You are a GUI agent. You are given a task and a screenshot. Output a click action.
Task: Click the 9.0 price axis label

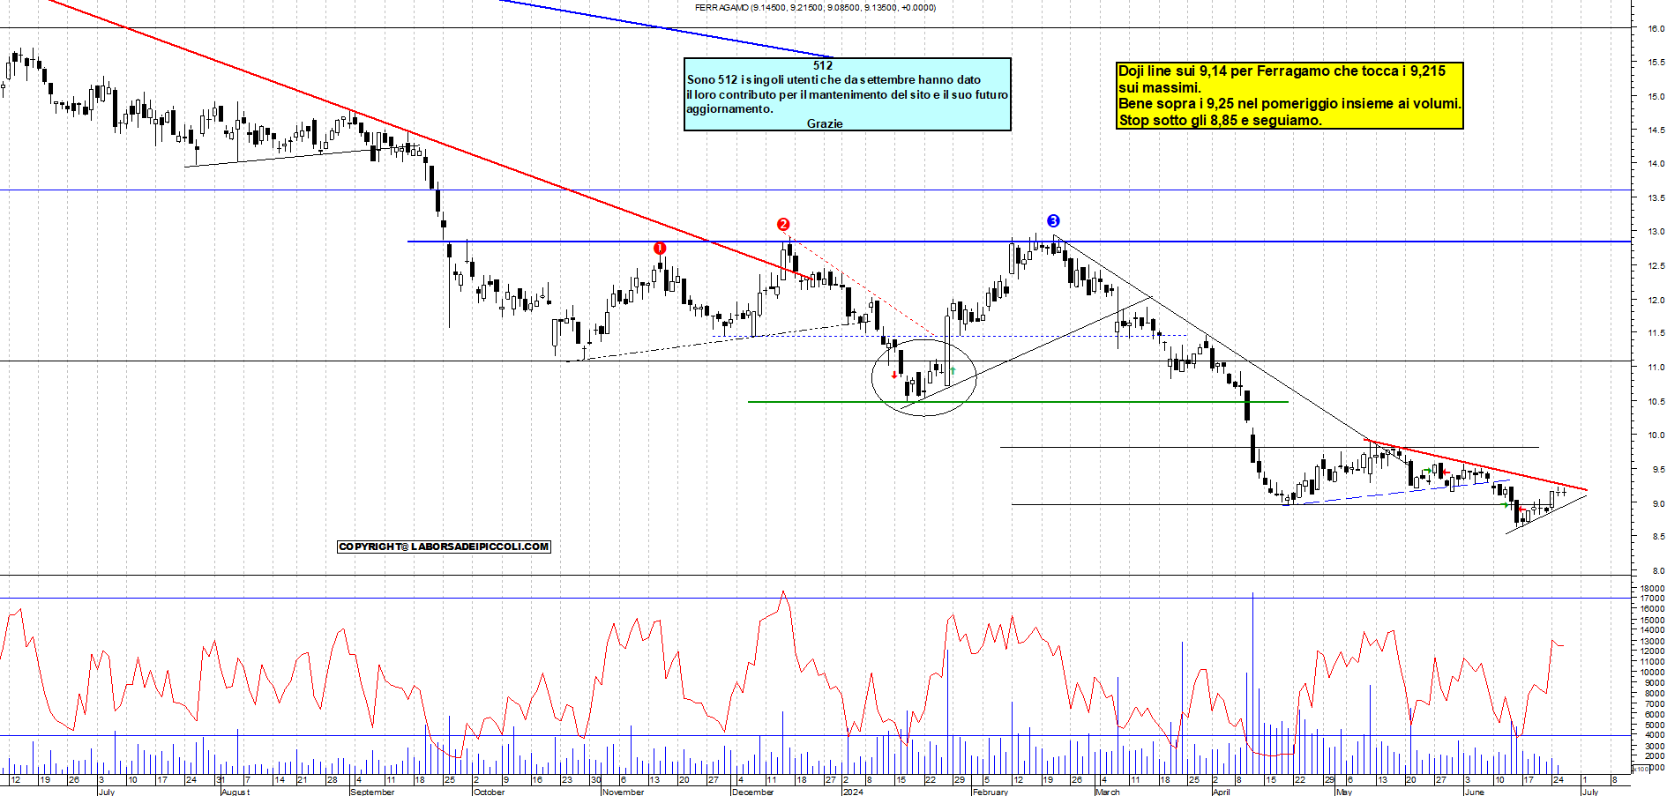[x=1656, y=503]
